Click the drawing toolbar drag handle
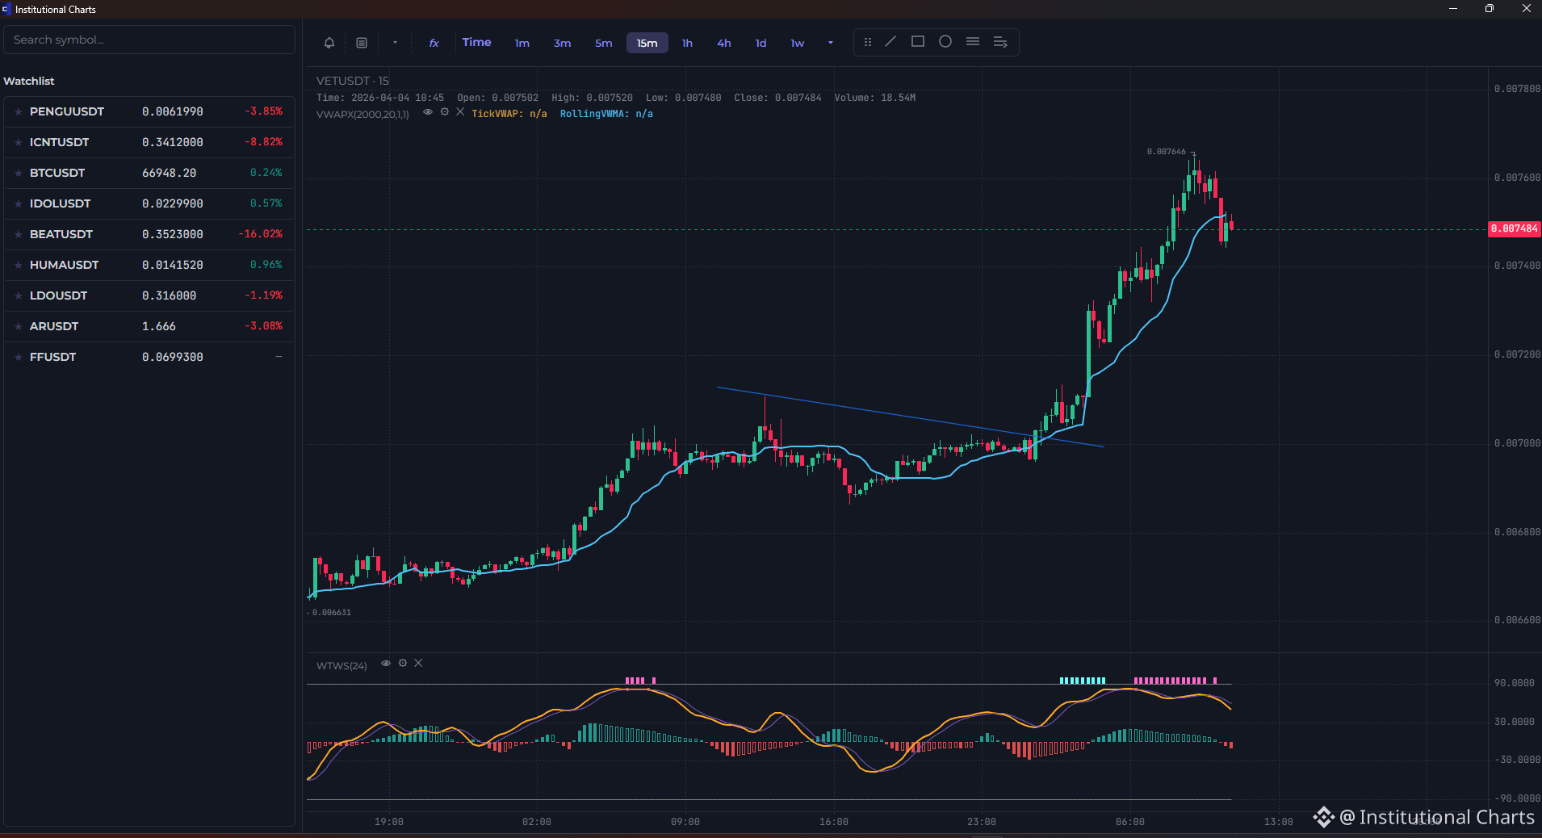 868,42
